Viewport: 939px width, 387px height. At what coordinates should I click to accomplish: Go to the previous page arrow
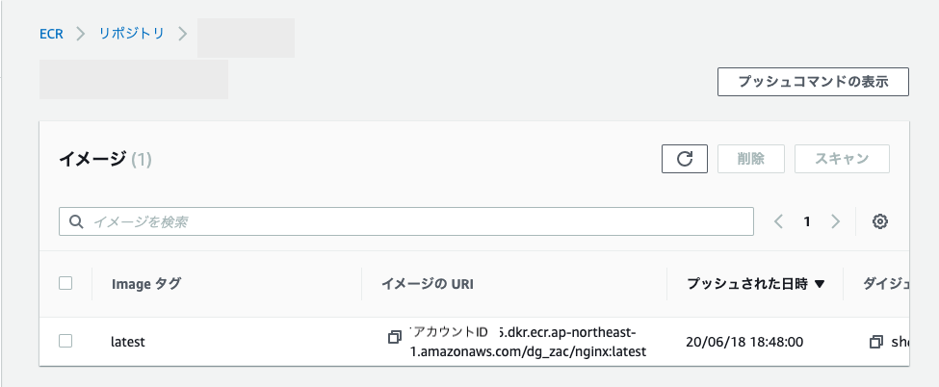coord(778,221)
